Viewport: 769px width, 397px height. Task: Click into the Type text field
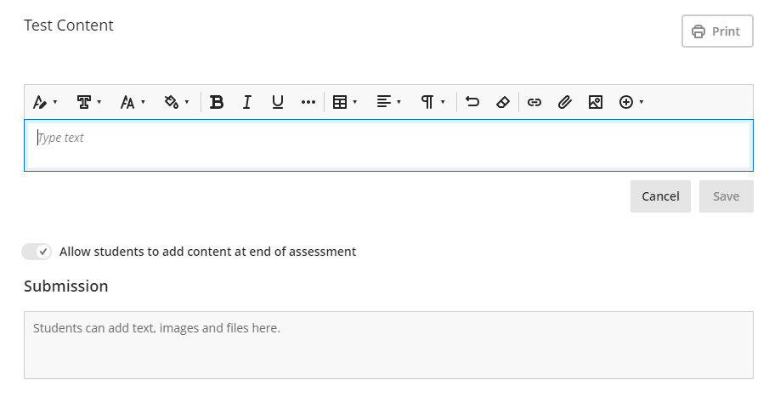[x=388, y=145]
